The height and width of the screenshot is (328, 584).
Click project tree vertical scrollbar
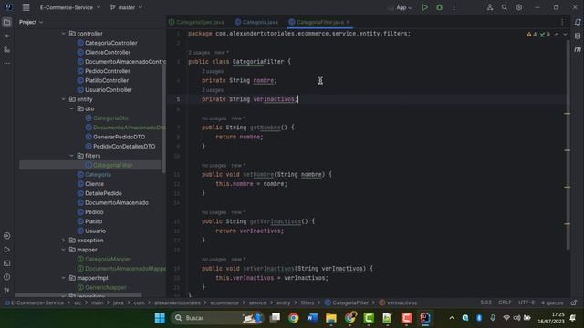point(164,119)
